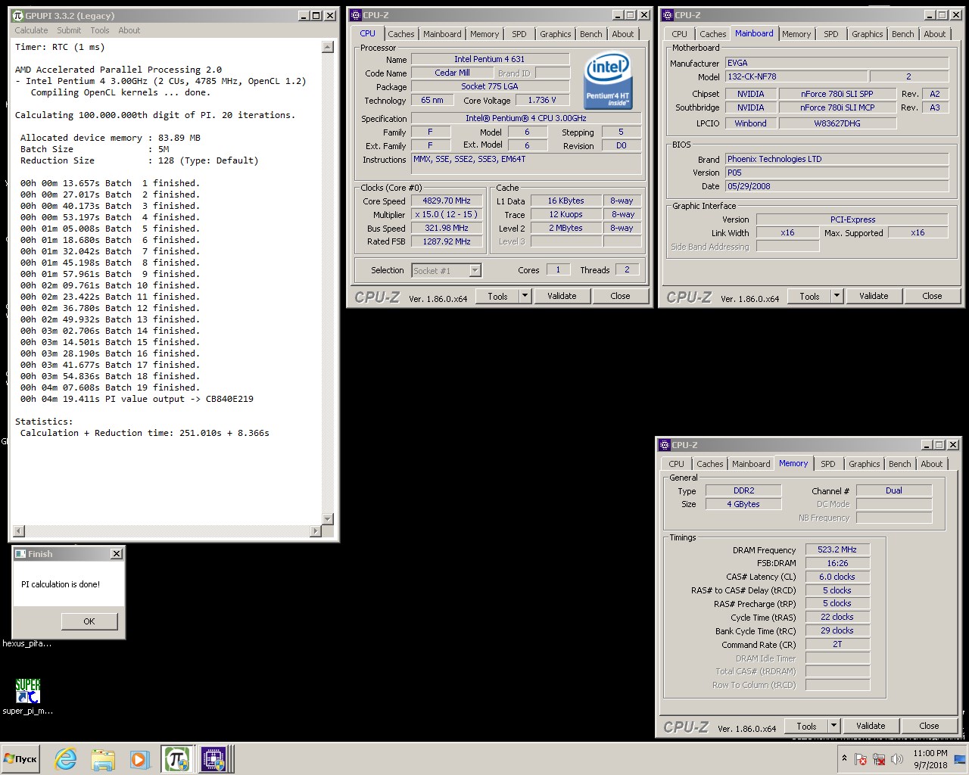The width and height of the screenshot is (969, 775).
Task: Click the Core Speed value 4829.70 MHz
Action: click(x=447, y=201)
